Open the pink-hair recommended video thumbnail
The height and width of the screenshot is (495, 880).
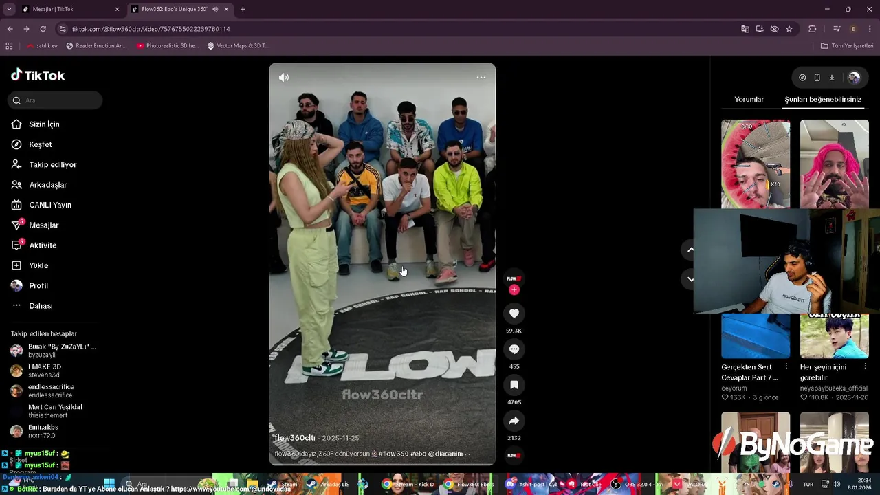point(834,164)
